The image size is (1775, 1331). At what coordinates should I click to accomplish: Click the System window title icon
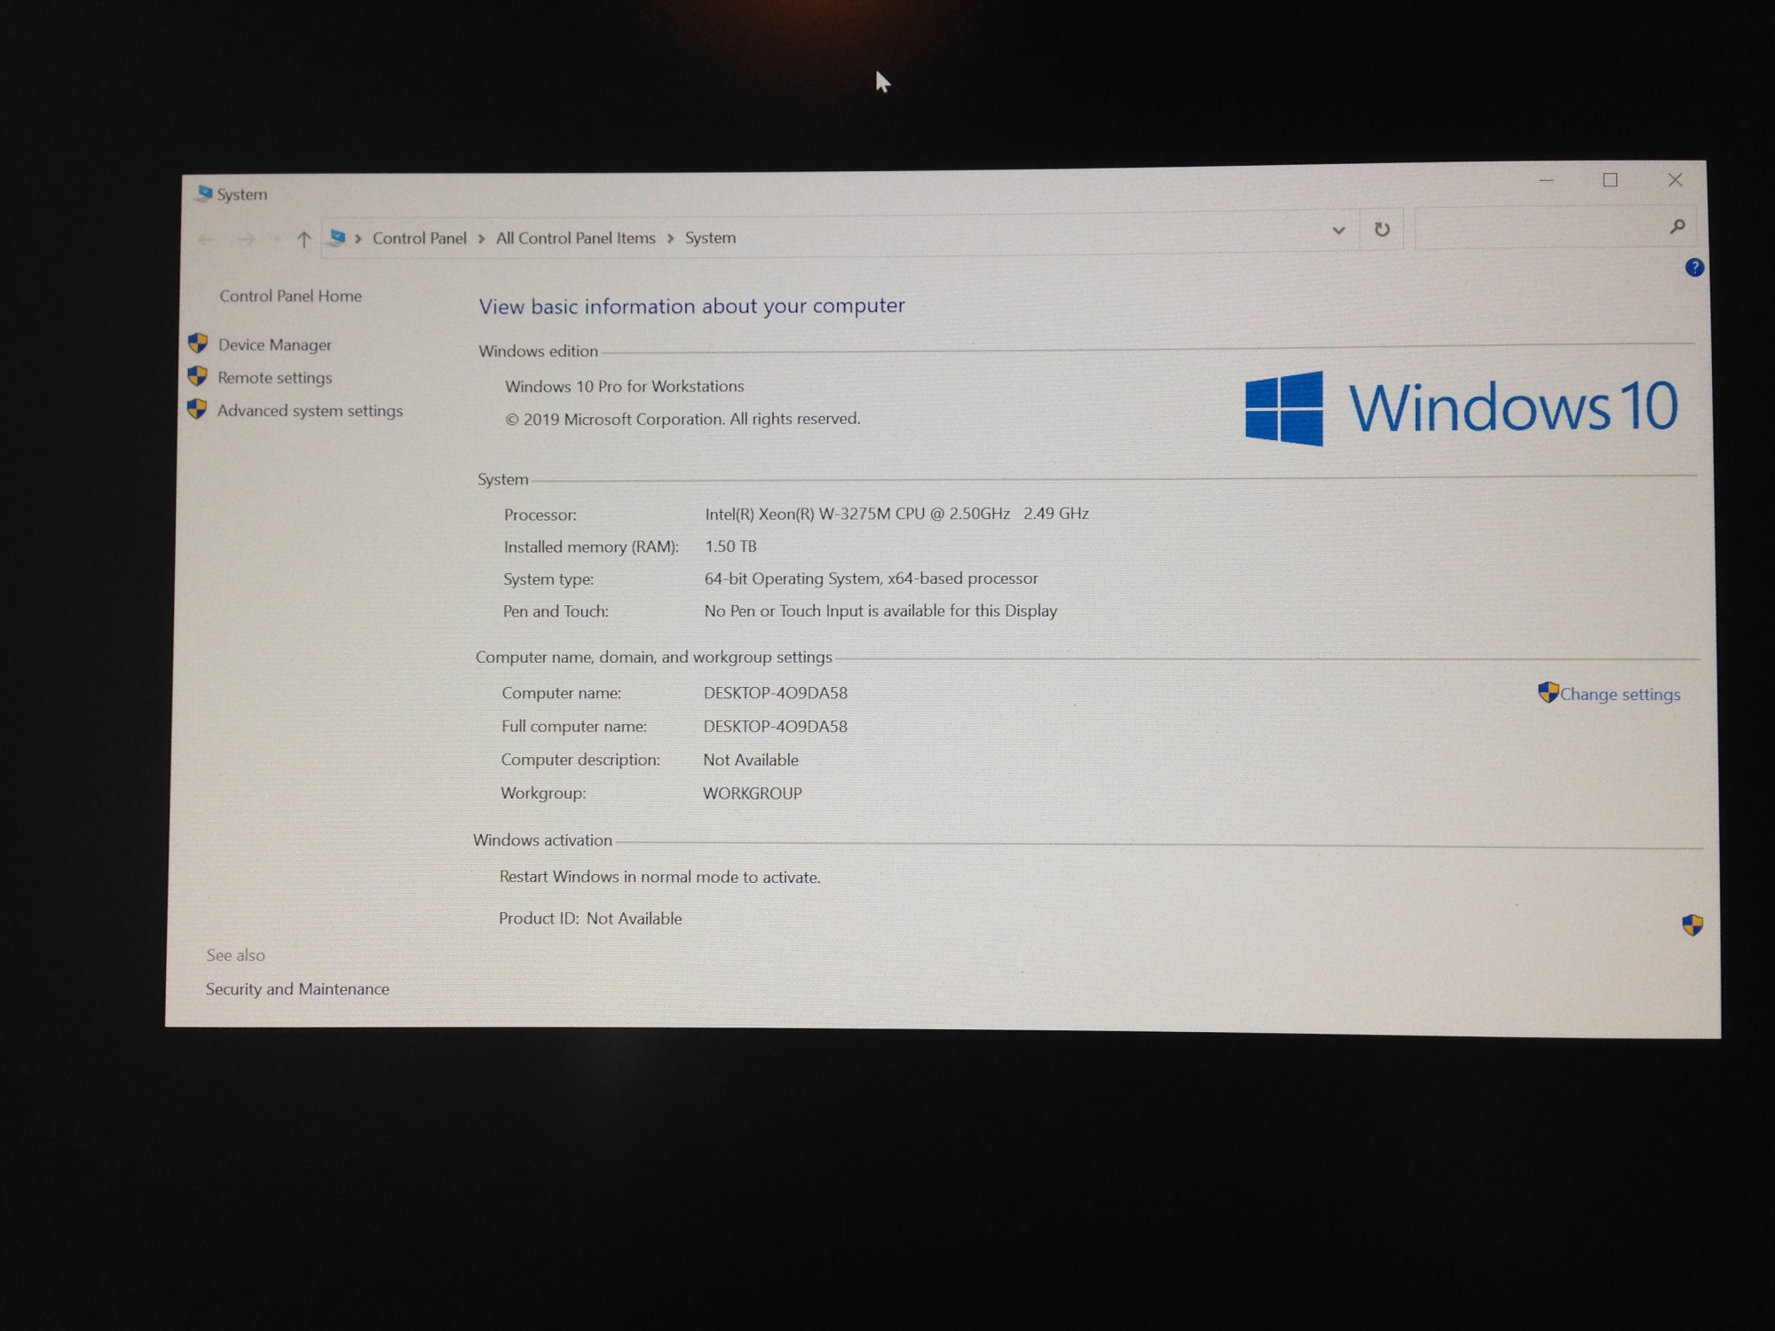point(205,193)
